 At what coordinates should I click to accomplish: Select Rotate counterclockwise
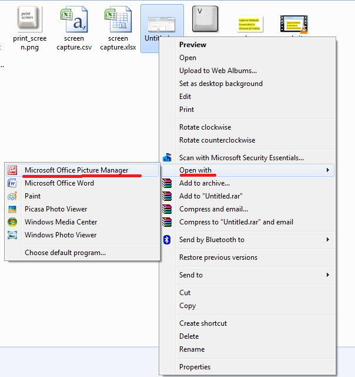coord(248,140)
